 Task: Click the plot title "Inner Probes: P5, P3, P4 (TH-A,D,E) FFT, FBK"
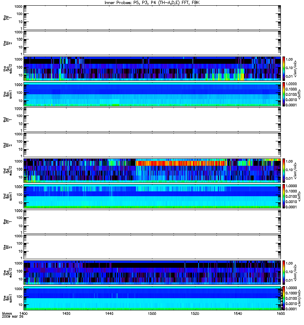tap(152, 2)
